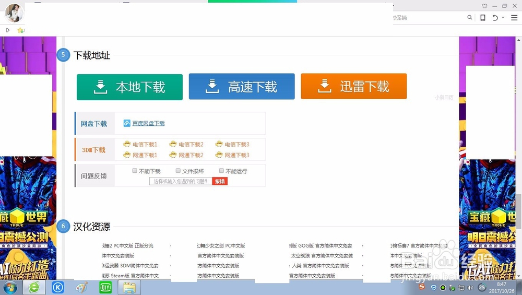
Task: Click the page vertical scrollbar thumb
Action: tap(519, 211)
